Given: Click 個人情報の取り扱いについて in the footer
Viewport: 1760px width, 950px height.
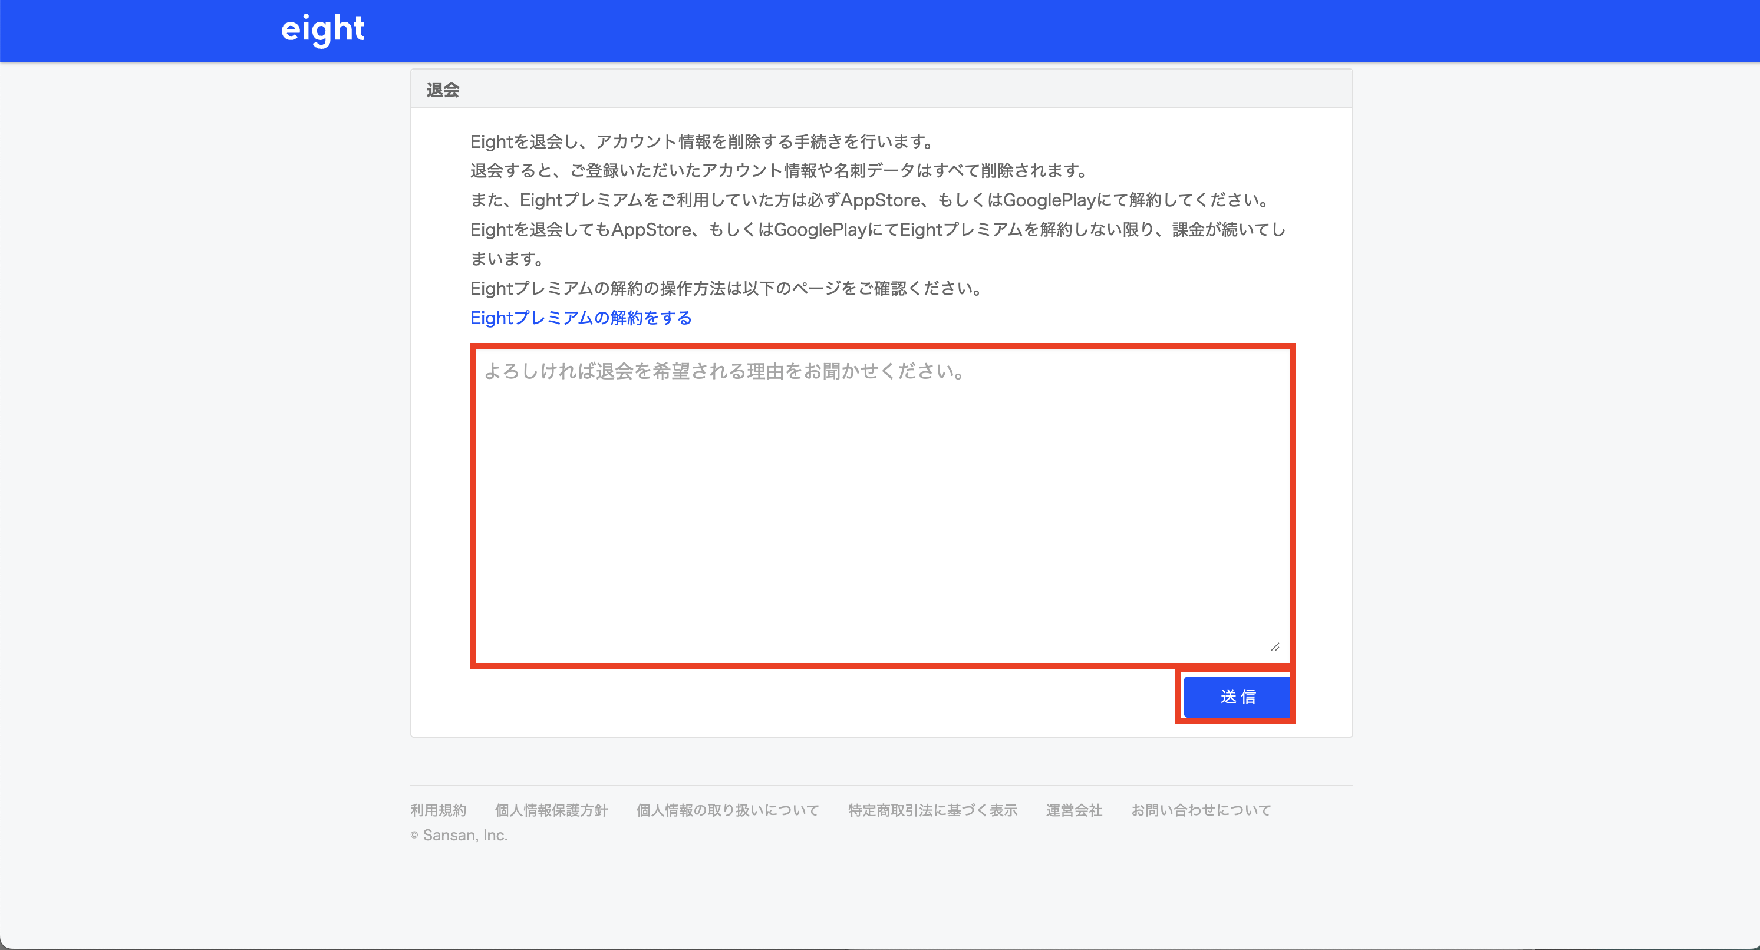Looking at the screenshot, I should point(726,810).
